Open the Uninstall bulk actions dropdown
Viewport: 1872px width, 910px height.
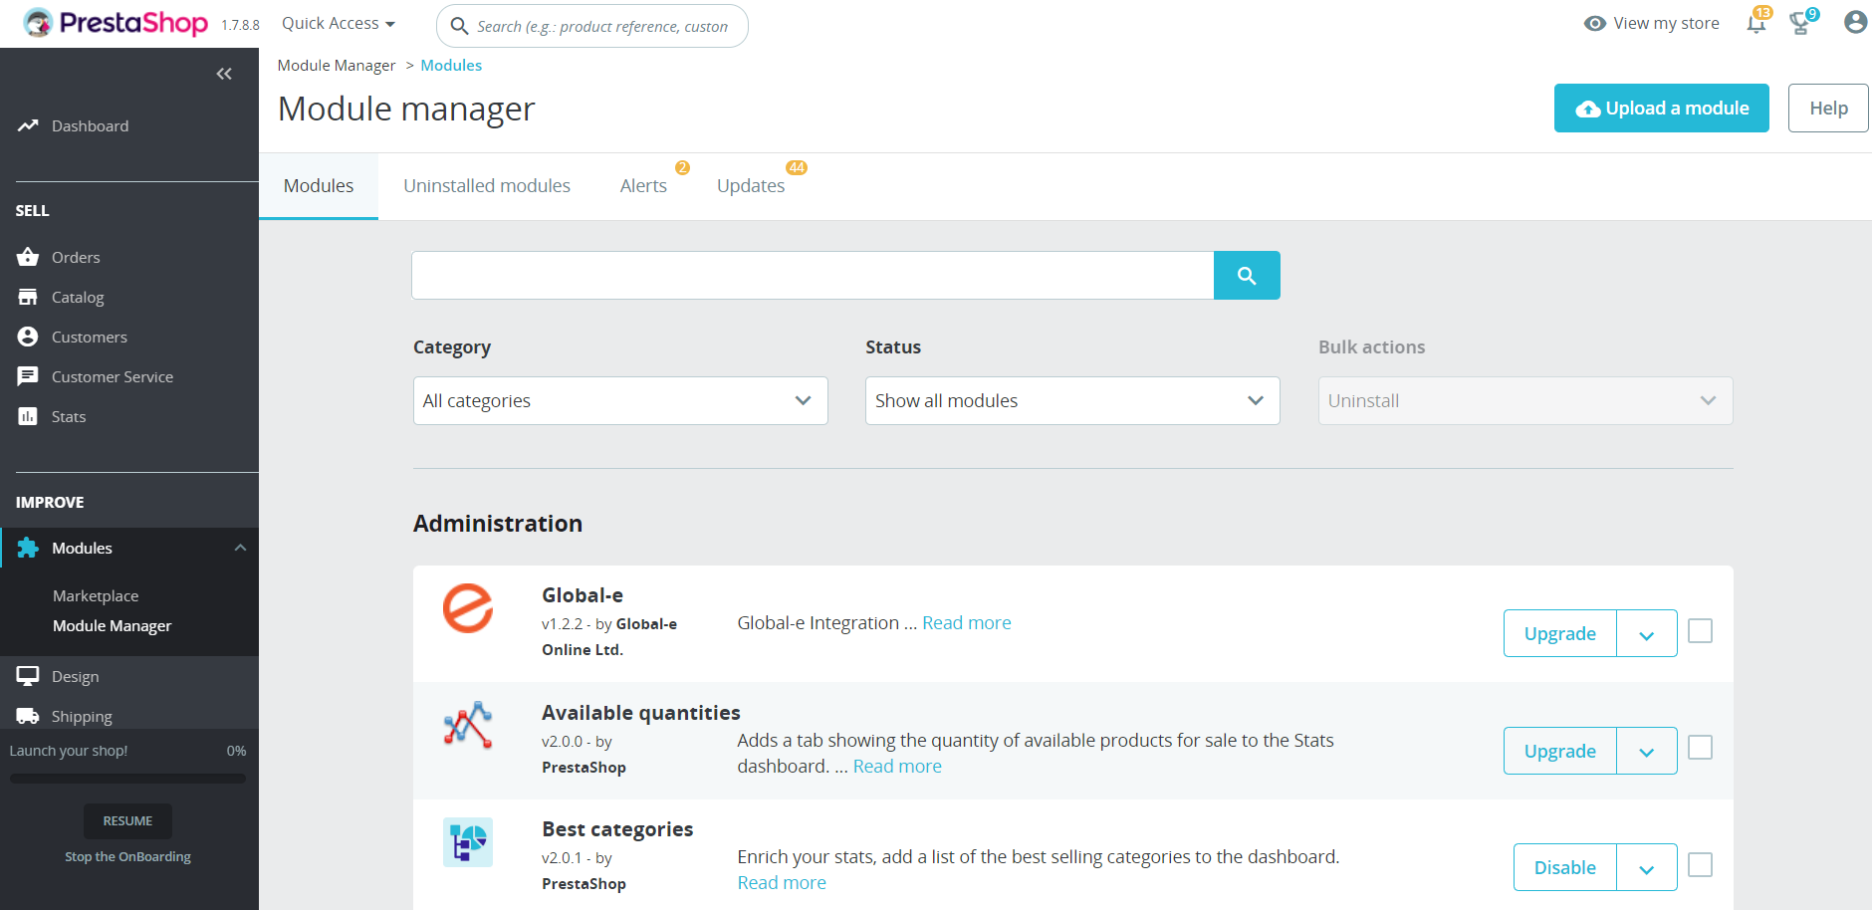pyautogui.click(x=1525, y=400)
